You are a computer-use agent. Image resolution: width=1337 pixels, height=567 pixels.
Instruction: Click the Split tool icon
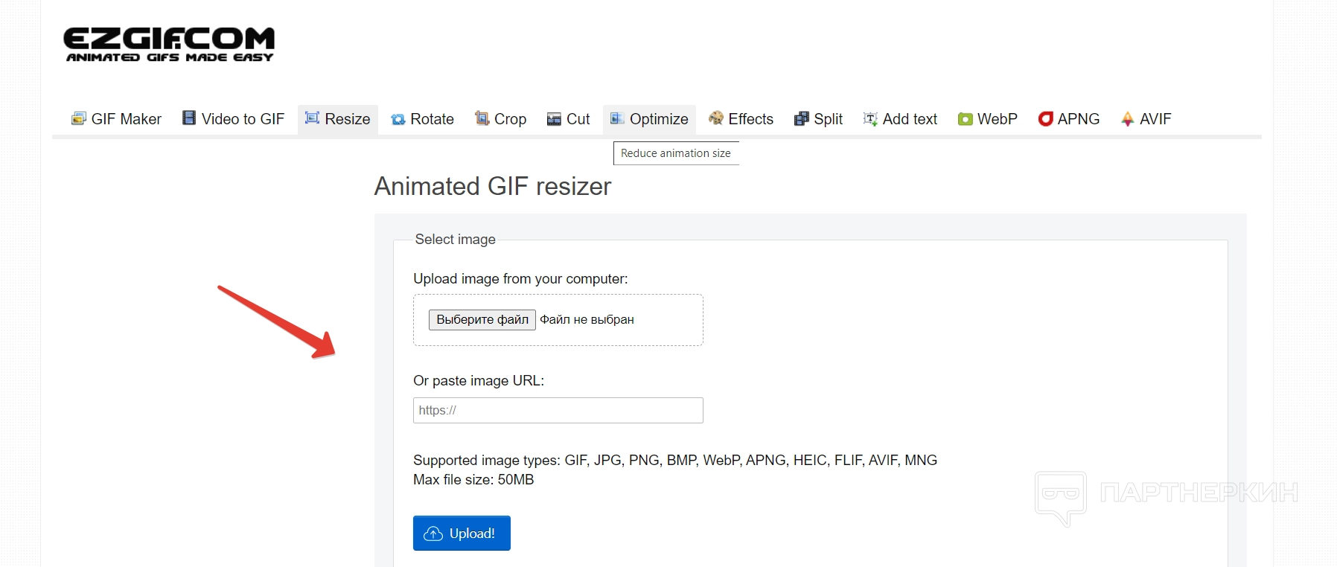pos(802,119)
